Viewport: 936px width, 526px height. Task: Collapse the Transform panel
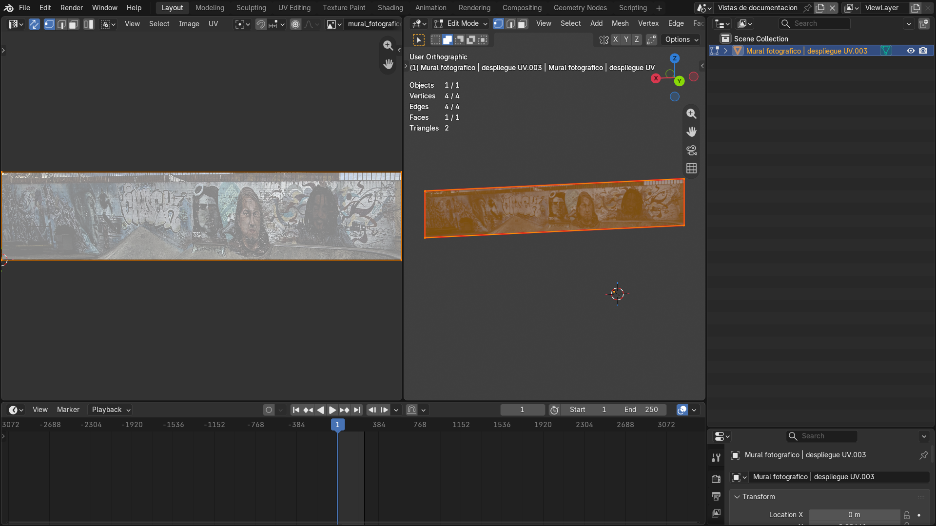pyautogui.click(x=737, y=497)
